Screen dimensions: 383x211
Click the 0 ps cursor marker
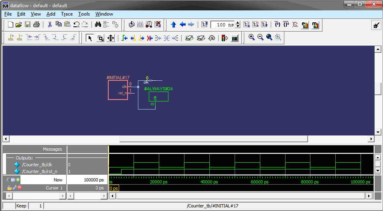tap(114, 188)
